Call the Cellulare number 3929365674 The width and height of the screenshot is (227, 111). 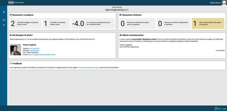click(x=34, y=51)
